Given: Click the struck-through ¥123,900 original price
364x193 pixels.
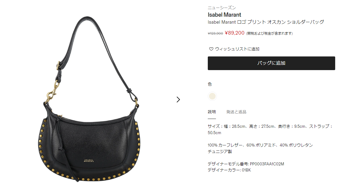Looking at the screenshot, I should (x=215, y=33).
